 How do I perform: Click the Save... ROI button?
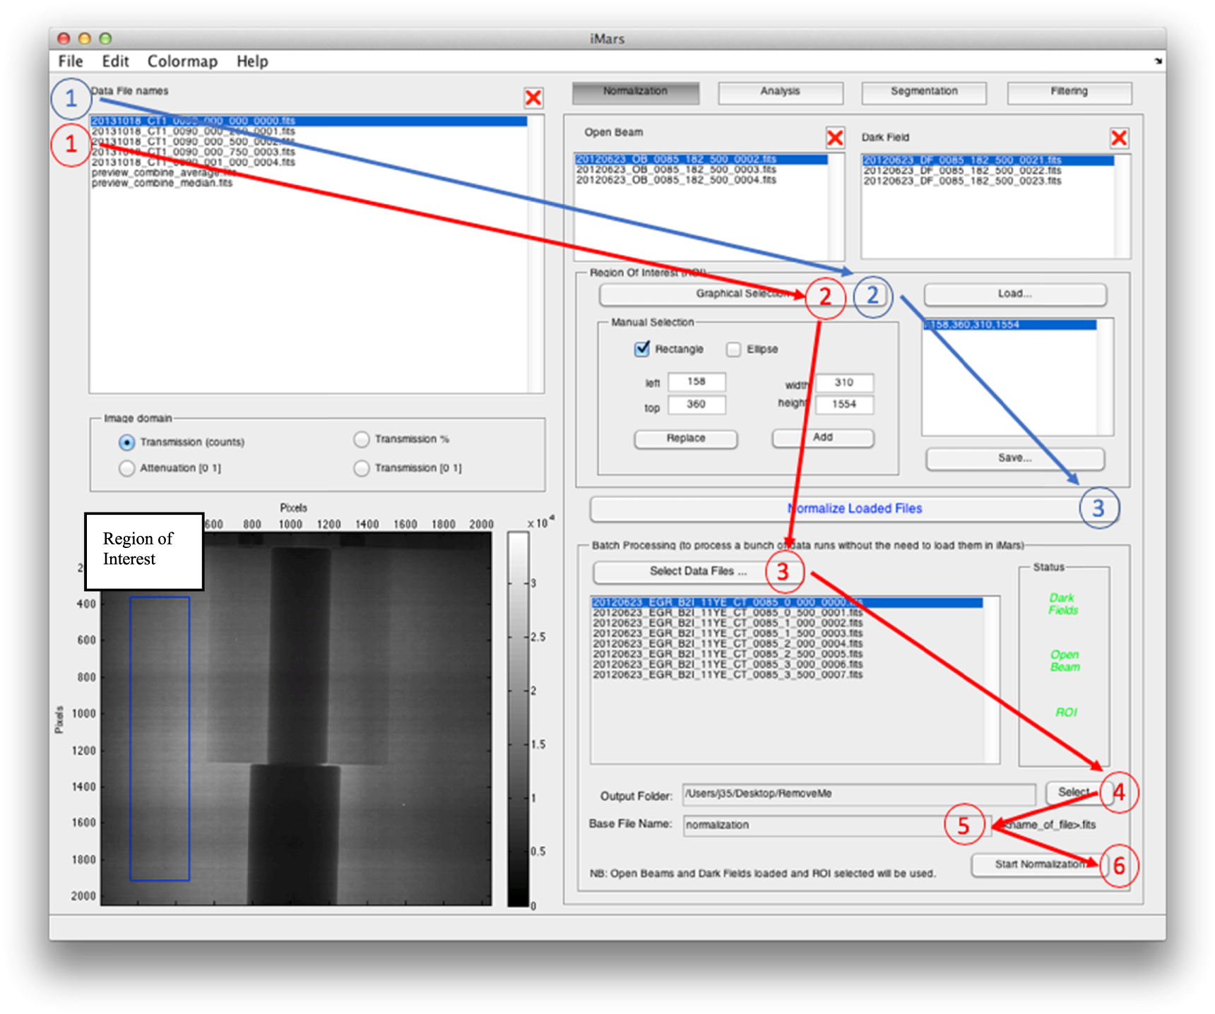1015,458
